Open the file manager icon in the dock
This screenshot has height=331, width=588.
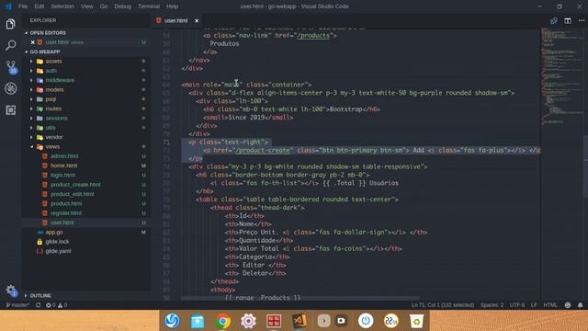[x=198, y=321]
